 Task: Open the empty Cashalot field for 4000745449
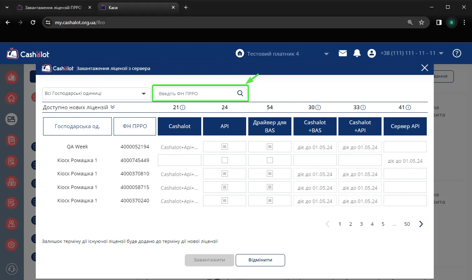180,160
